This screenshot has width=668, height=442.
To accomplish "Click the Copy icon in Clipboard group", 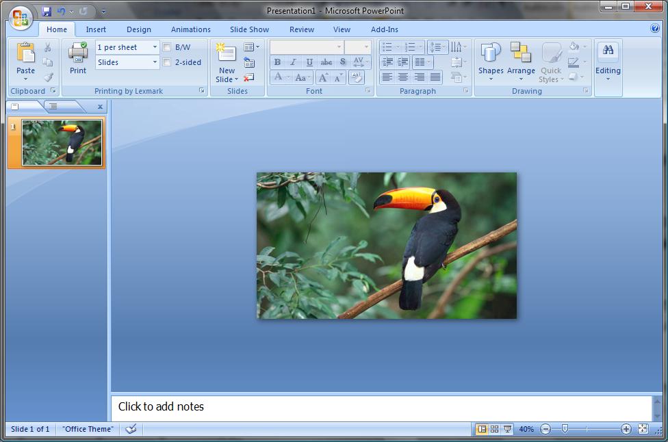I will tap(48, 62).
